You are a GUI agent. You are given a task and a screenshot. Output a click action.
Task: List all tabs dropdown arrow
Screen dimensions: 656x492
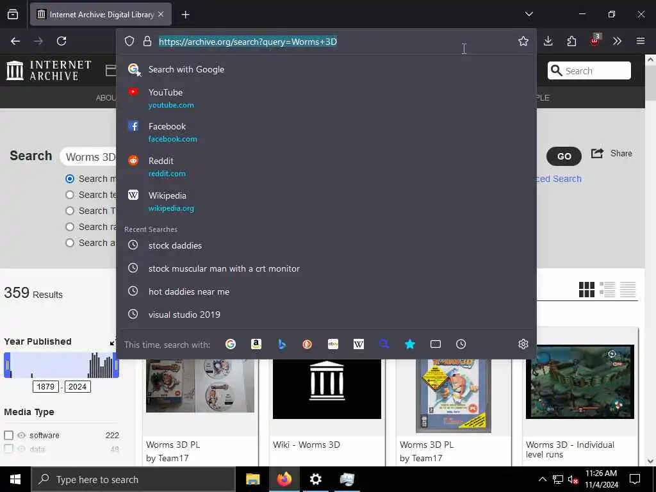(529, 14)
